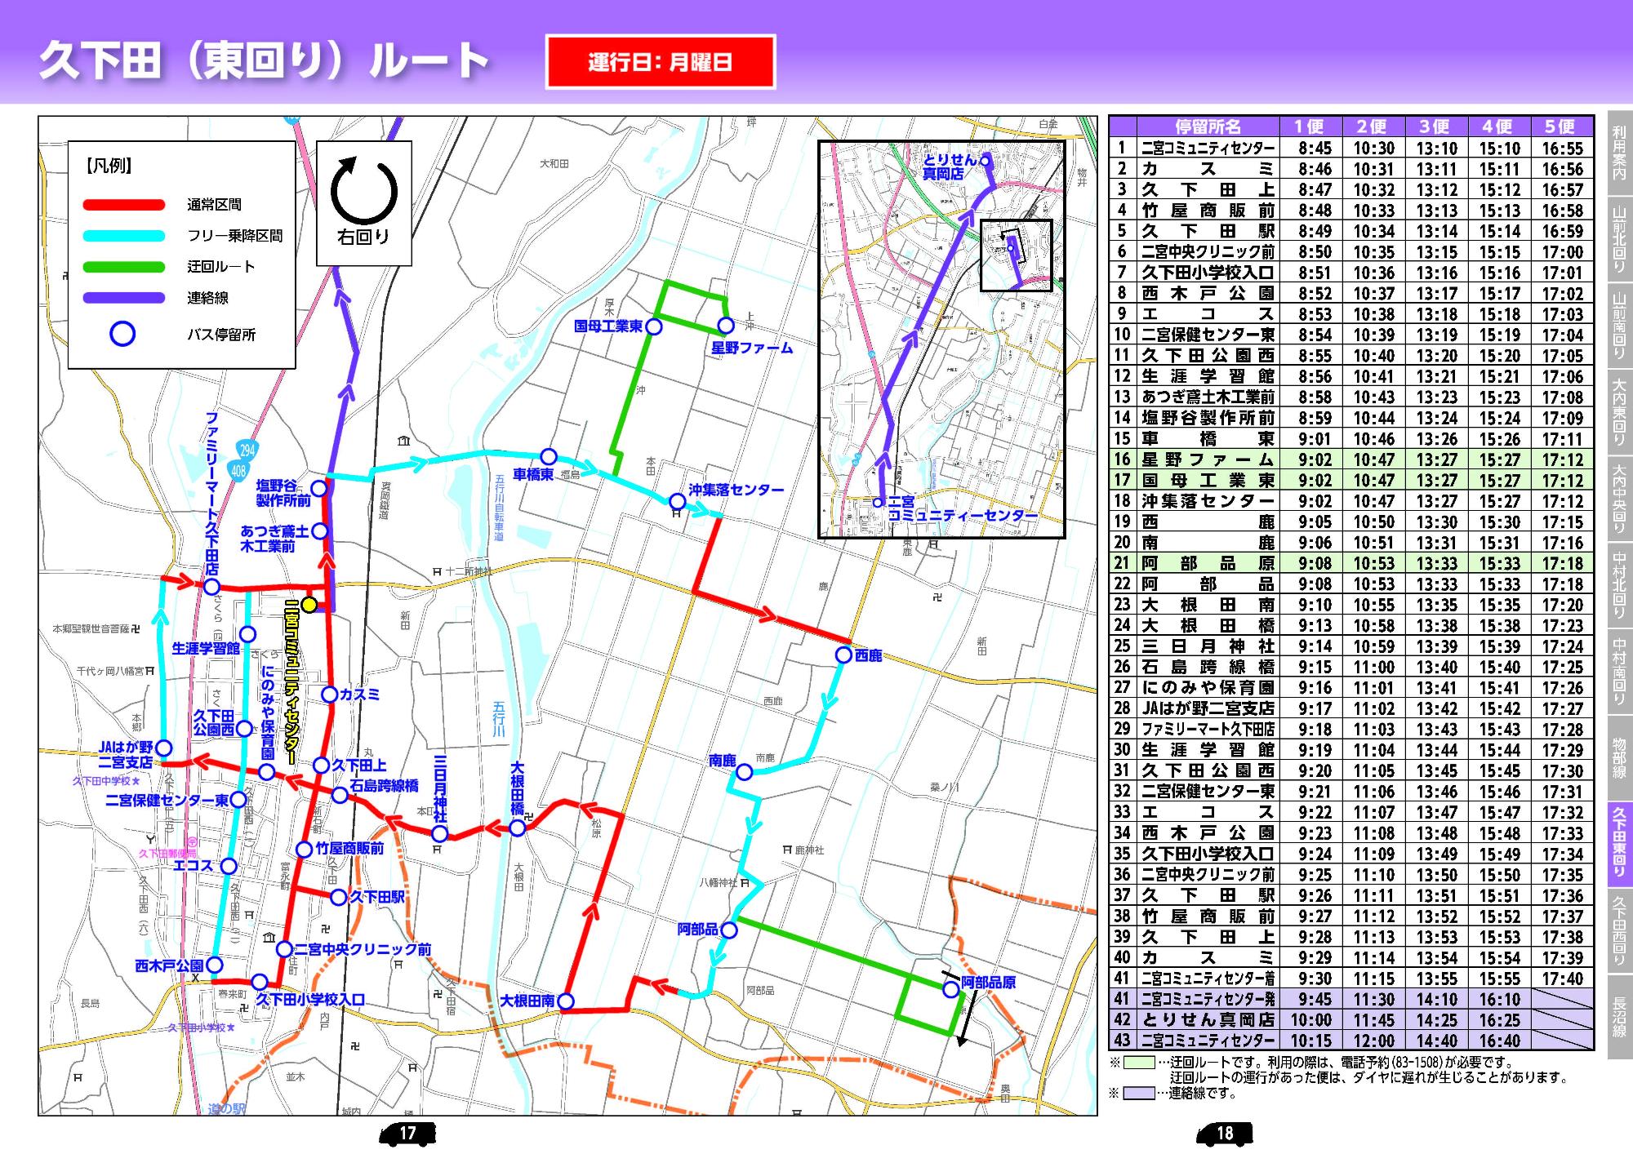Viewport: 1633px width, 1154px height.
Task: Click the 停留所名 table header
Action: click(x=1208, y=126)
